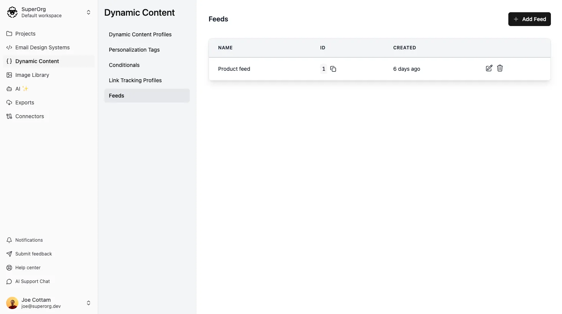This screenshot has width=562, height=314.
Task: Click the AI sparkle icon in sidebar
Action: (9, 89)
